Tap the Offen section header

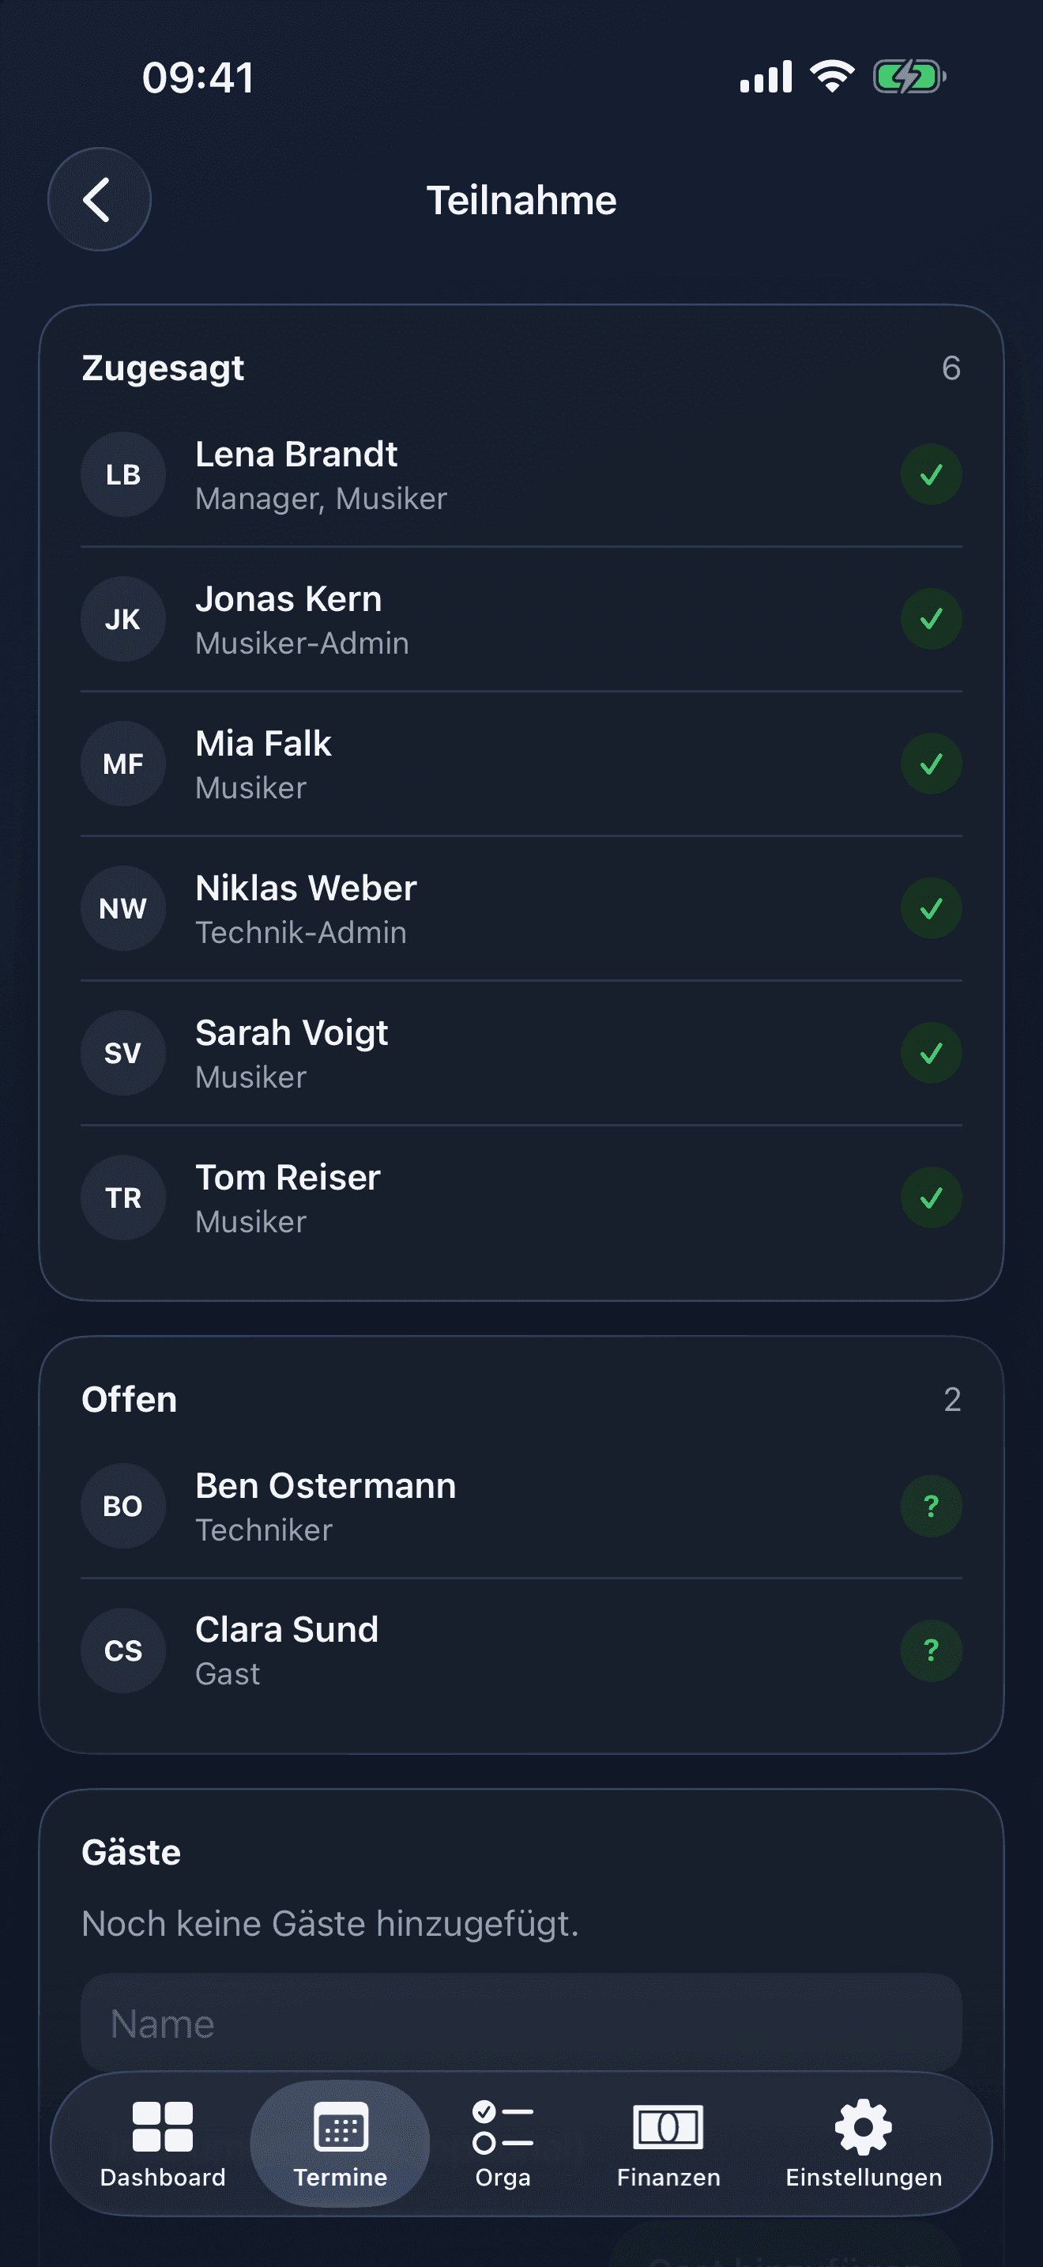[130, 1399]
